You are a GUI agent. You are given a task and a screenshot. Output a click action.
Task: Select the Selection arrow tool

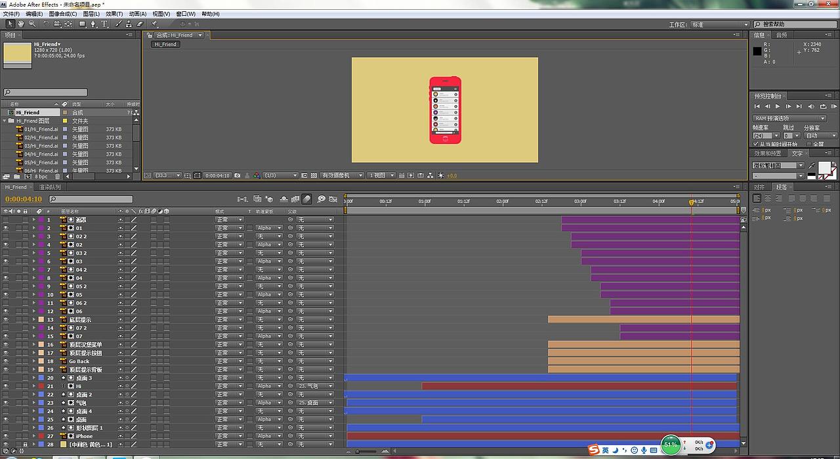click(x=10, y=24)
